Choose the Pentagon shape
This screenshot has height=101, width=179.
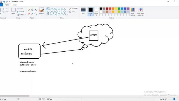[x=53, y=12]
